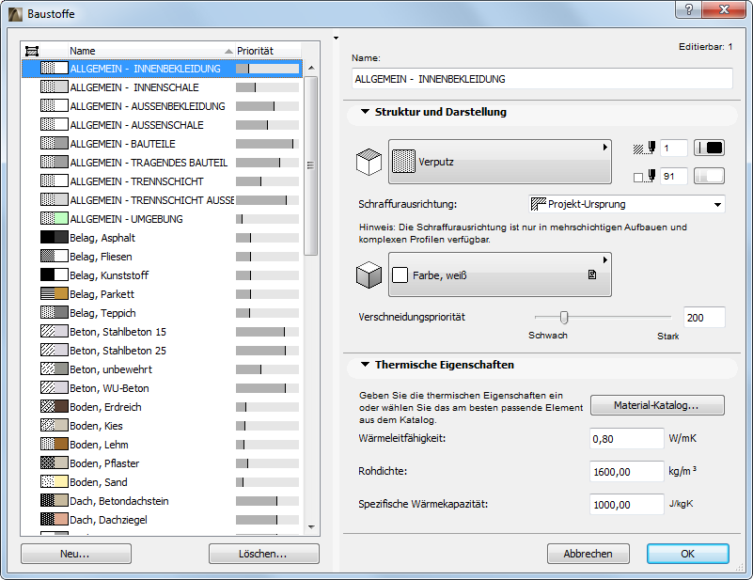
Task: Click the Spezifische Wärmekapazität field 1000,00
Action: [x=627, y=505]
